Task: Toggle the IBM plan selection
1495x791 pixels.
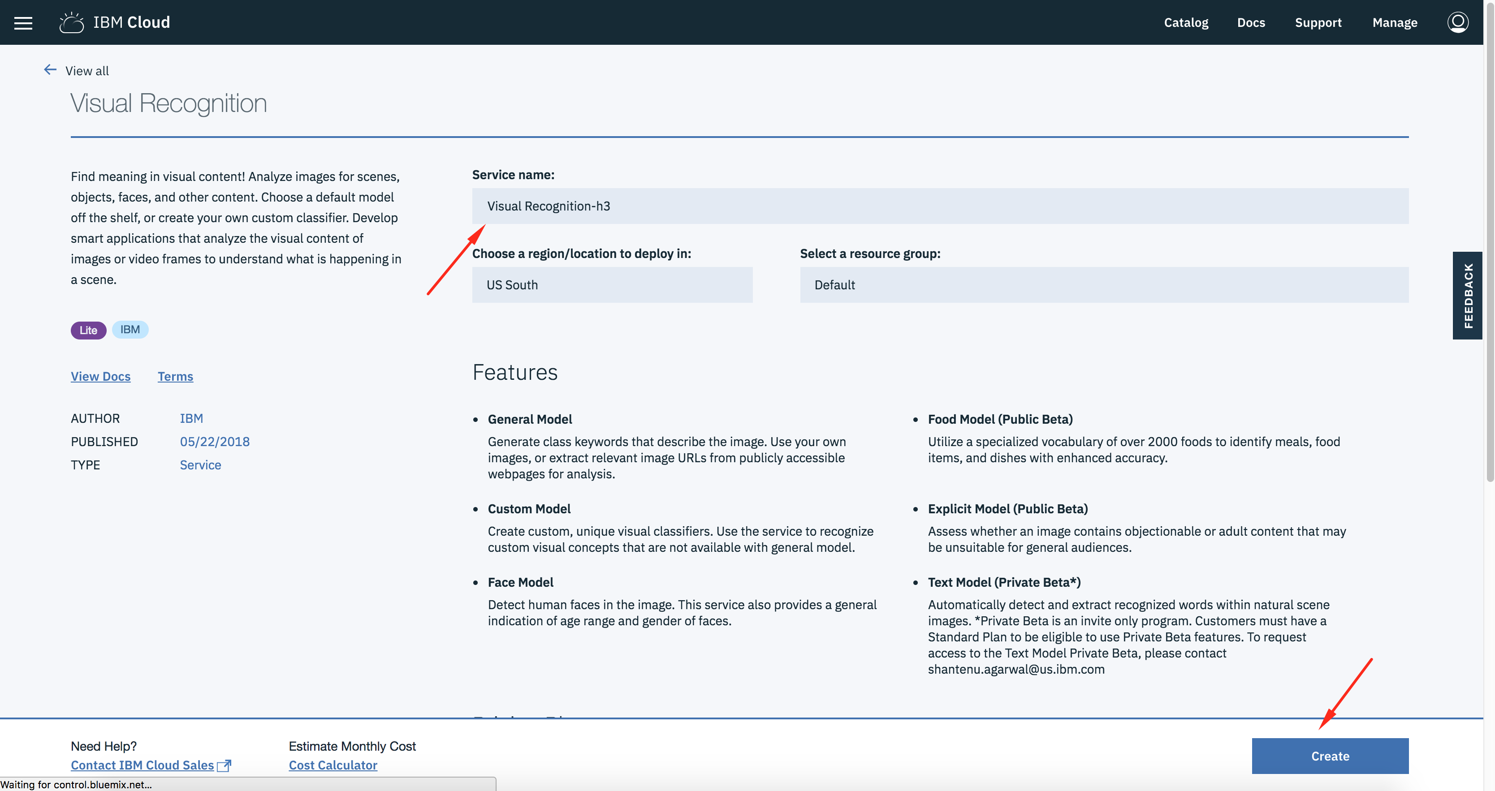Action: (130, 329)
